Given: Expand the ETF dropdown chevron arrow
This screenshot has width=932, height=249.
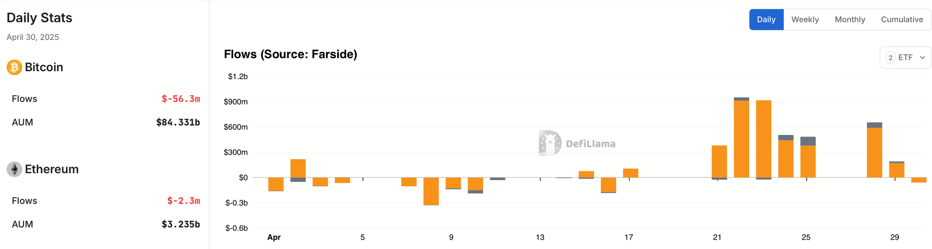Looking at the screenshot, I should click(x=922, y=58).
